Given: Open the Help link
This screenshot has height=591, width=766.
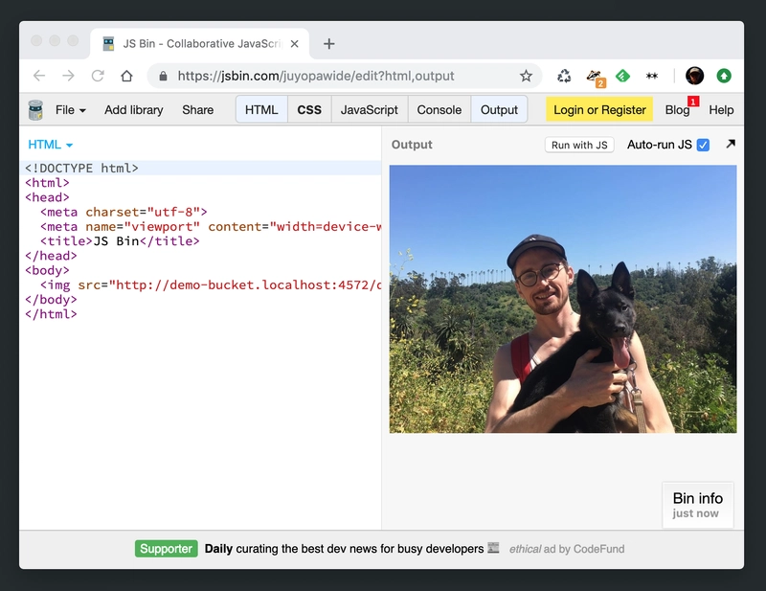Looking at the screenshot, I should click(x=721, y=110).
